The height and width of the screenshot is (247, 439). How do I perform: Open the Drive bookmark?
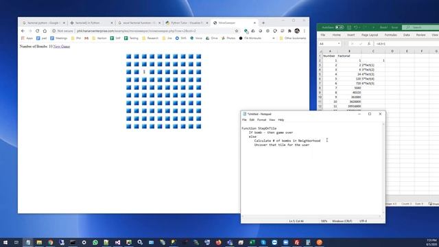(x=212, y=38)
